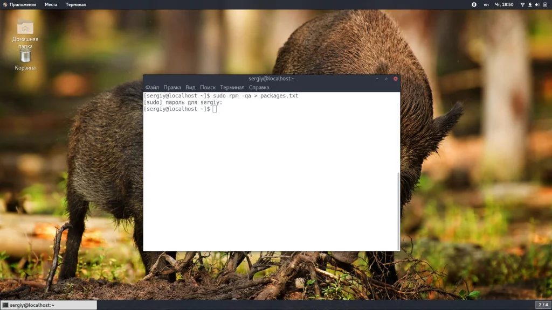This screenshot has height=310, width=552.
Task: Click the sudo rpm -qa command line
Action: point(220,96)
